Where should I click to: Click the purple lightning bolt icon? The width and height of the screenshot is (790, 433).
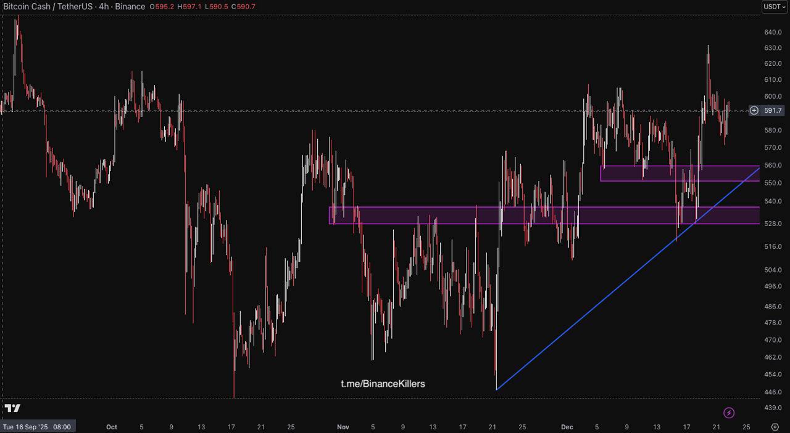(x=728, y=413)
